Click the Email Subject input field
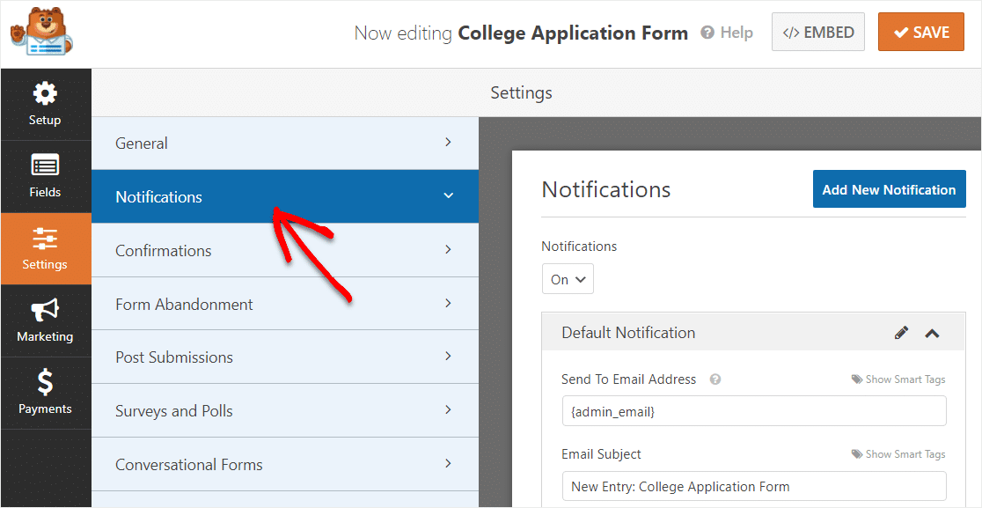Image resolution: width=982 pixels, height=508 pixels. [754, 486]
